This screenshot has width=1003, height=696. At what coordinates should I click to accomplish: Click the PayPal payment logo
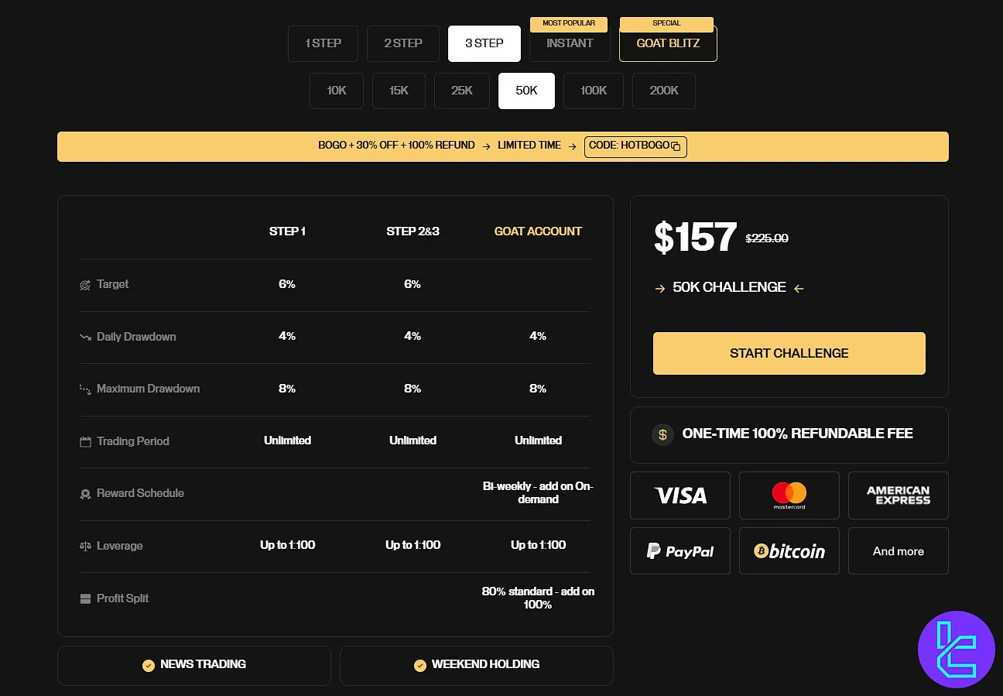click(680, 551)
